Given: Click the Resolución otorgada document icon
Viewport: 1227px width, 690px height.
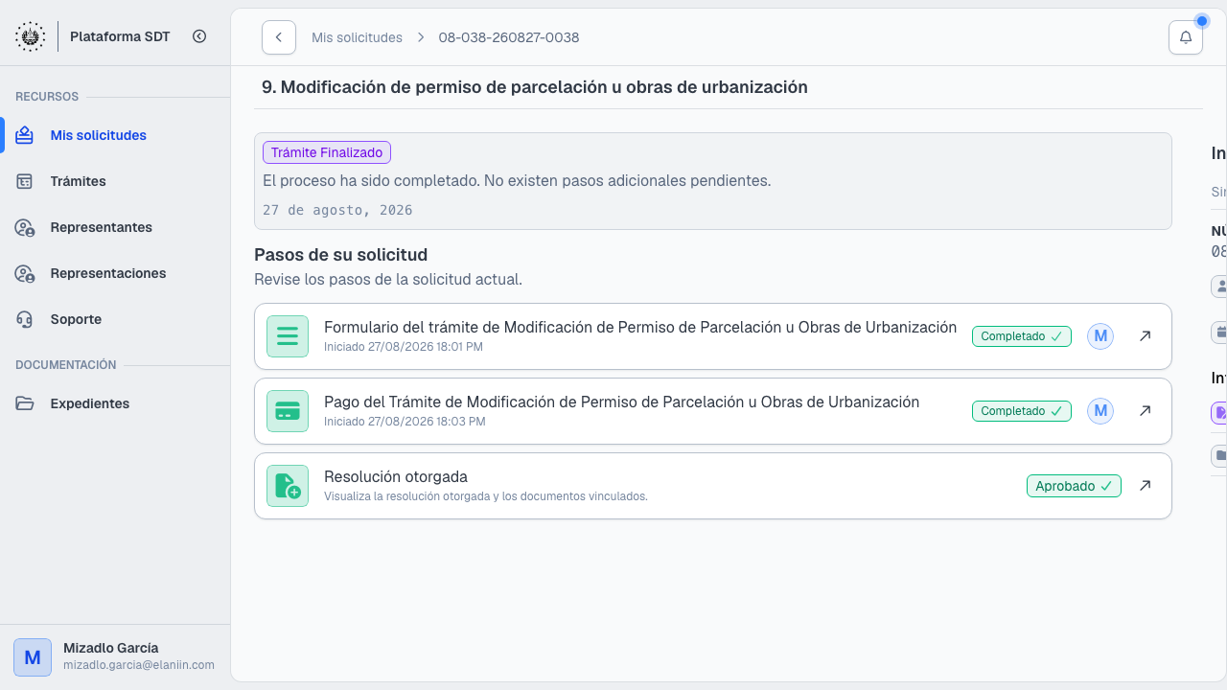Looking at the screenshot, I should [x=288, y=486].
